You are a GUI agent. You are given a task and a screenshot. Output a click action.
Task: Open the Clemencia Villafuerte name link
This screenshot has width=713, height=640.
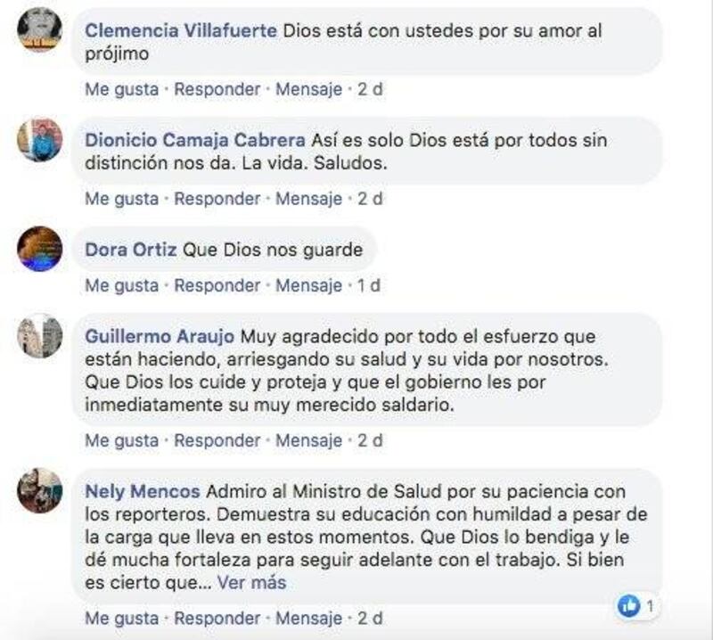pyautogui.click(x=181, y=31)
